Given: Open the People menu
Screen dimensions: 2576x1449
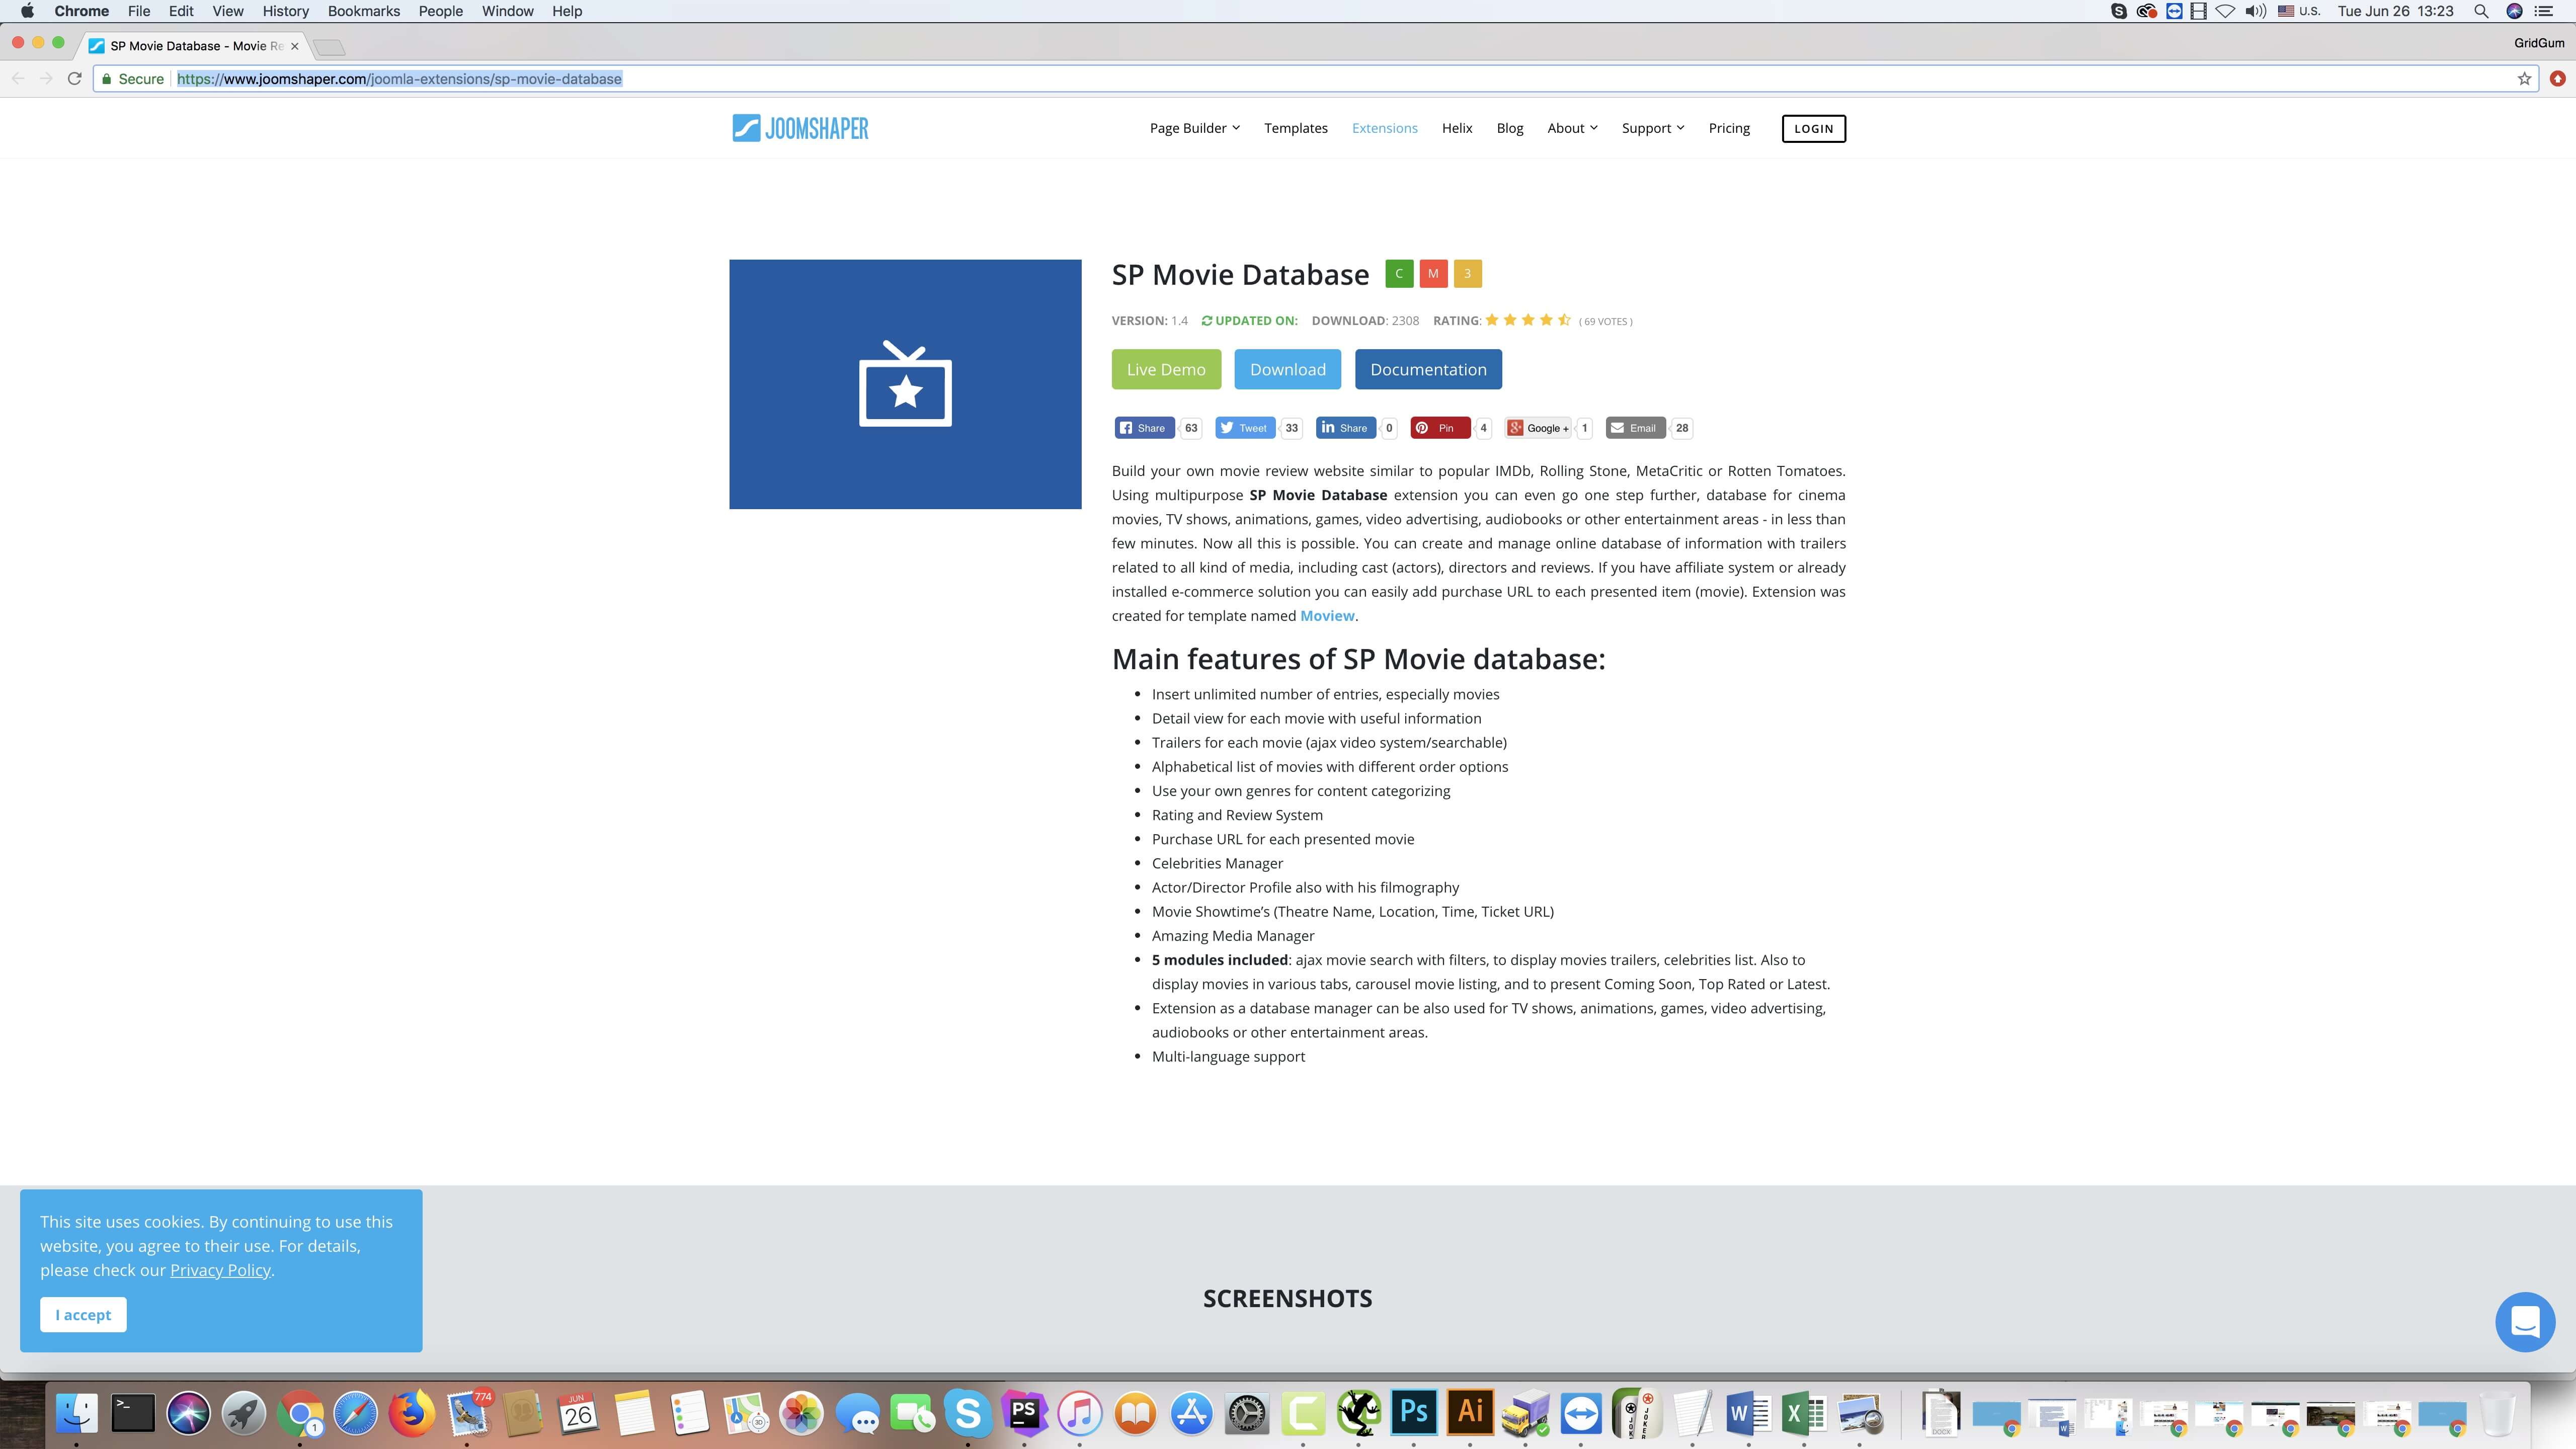Looking at the screenshot, I should [441, 11].
